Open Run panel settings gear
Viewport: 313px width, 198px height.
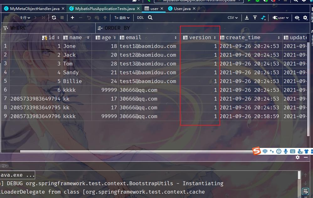[298, 157]
